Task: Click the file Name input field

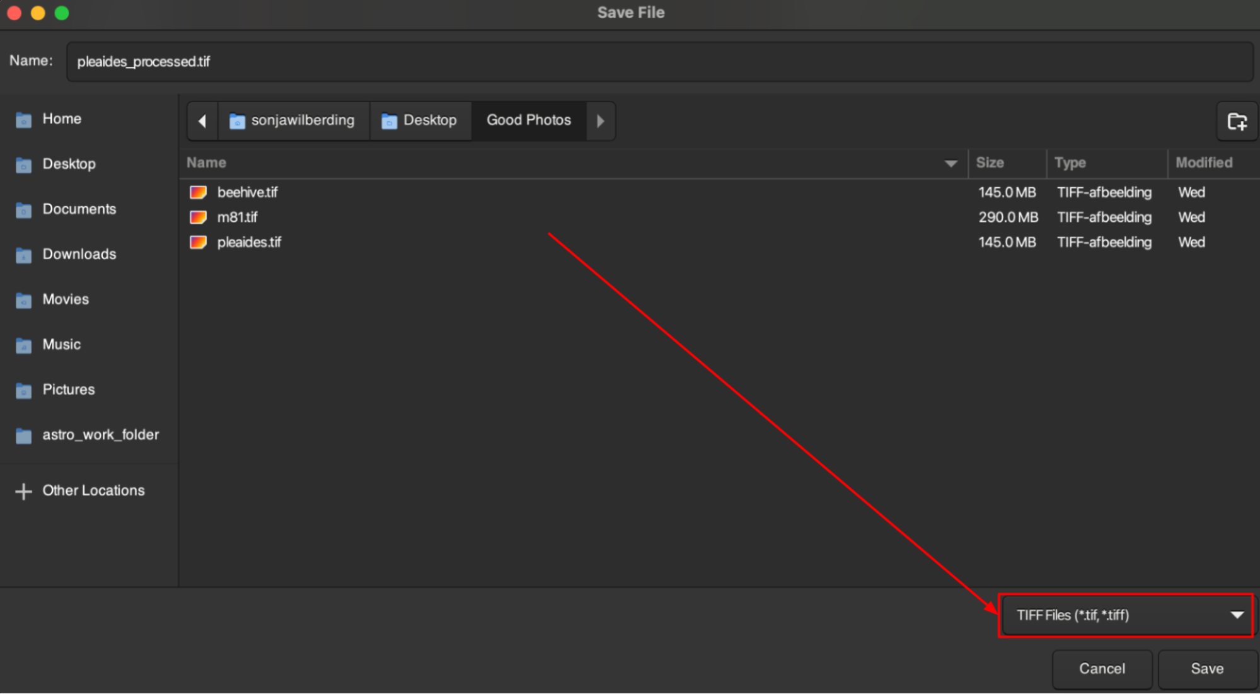Action: 659,62
